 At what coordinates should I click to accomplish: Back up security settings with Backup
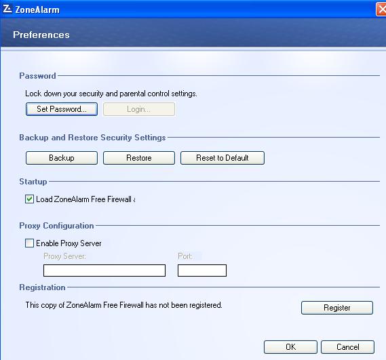coord(62,158)
